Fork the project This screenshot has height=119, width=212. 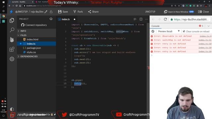coord(78,12)
